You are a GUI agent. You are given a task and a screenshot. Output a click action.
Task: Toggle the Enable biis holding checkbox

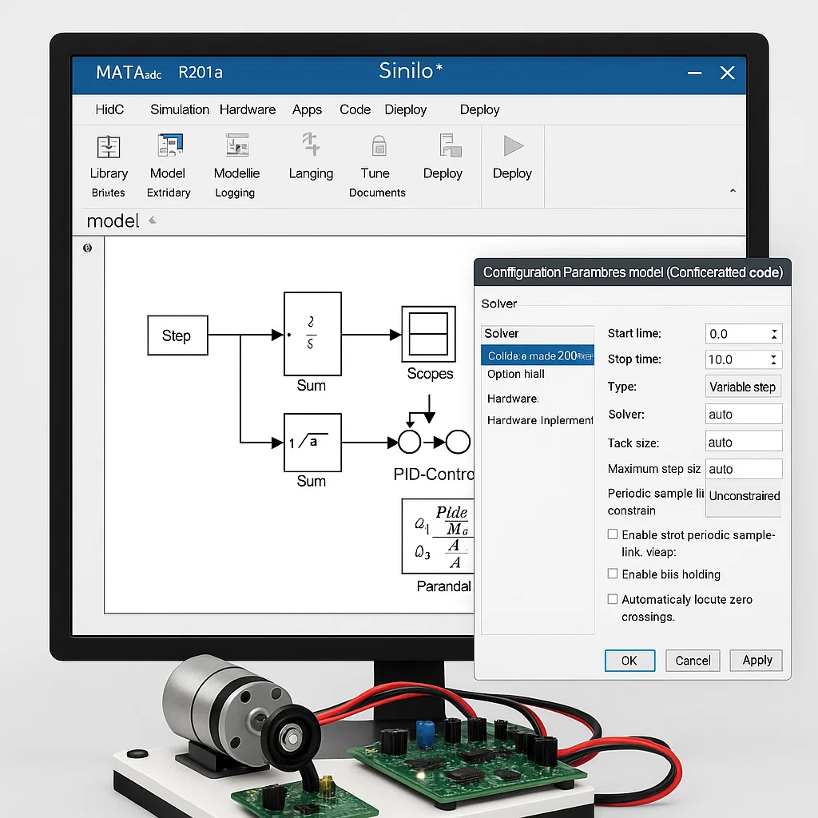click(x=613, y=574)
